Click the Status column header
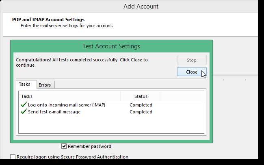This screenshot has width=264, height=165. tap(141, 96)
